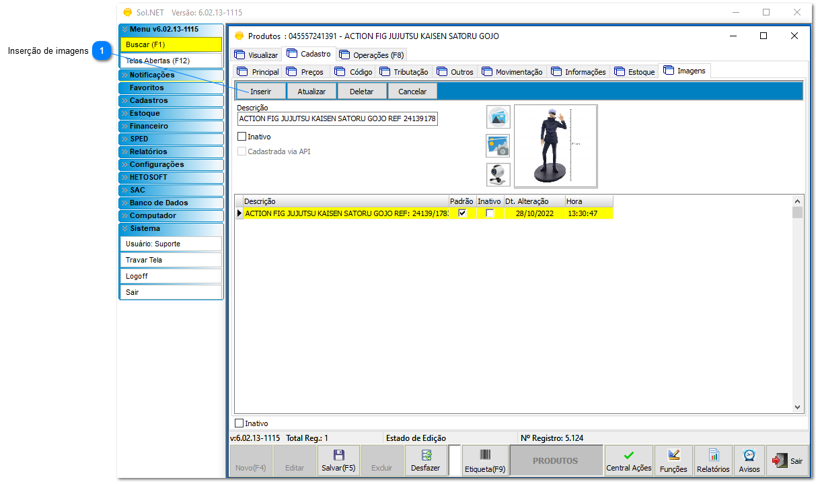This screenshot has width=818, height=484.
Task: Expand the Financeiro menu group
Action: 171,126
